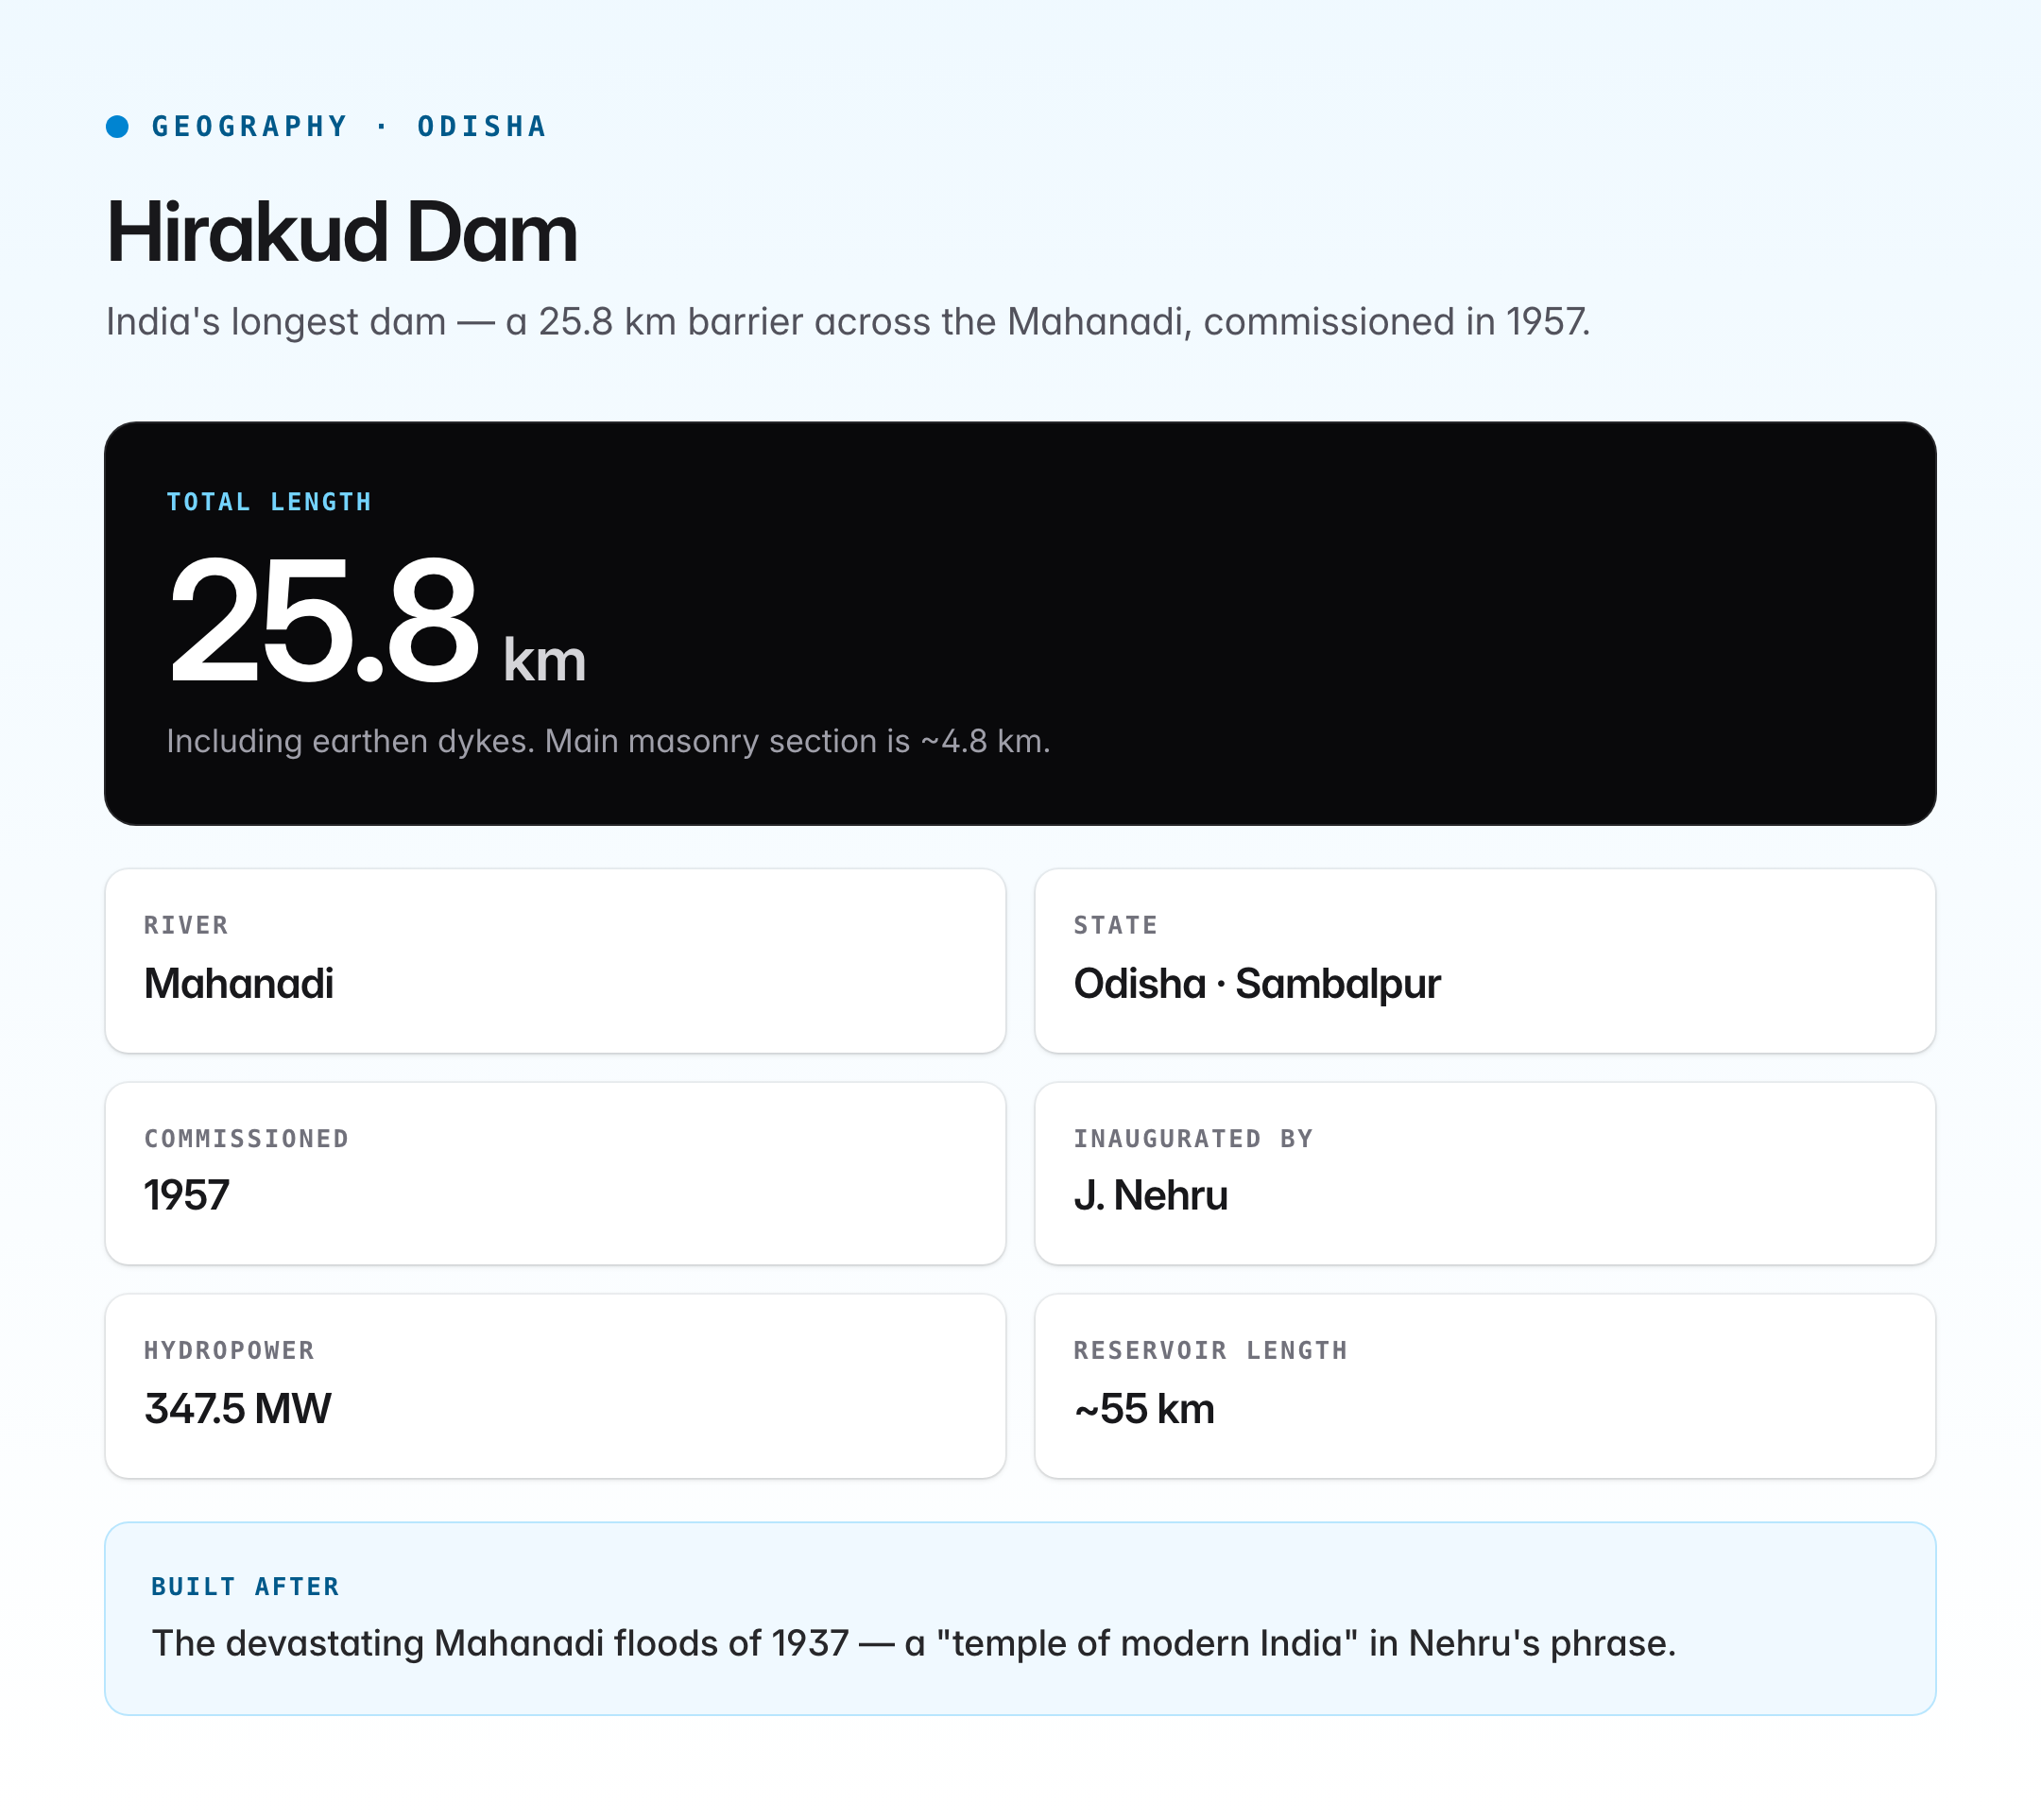Click the 347.5 MW value
This screenshot has height=1820, width=2041.
tap(237, 1409)
